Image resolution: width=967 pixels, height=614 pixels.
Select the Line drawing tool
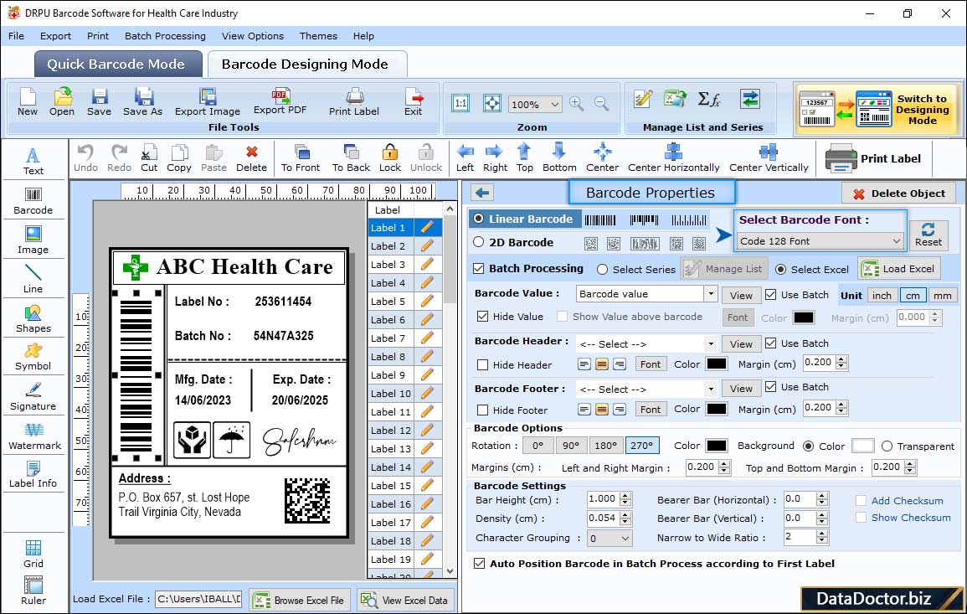coord(33,280)
